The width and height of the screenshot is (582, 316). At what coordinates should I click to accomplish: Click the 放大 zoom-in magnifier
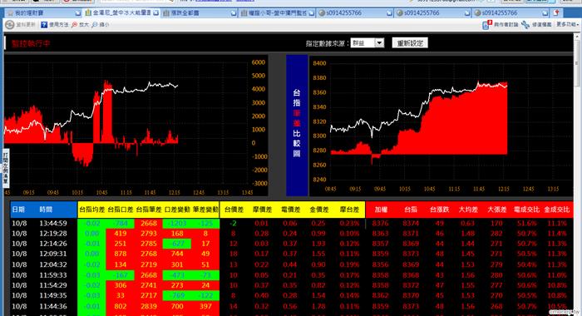click(x=74, y=25)
